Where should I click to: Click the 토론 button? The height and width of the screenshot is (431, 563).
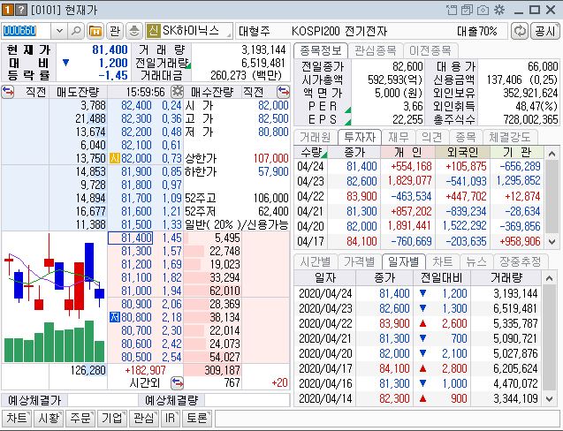pyautogui.click(x=197, y=418)
